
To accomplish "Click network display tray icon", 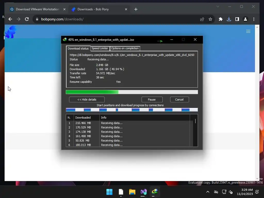I will (x=224, y=192).
